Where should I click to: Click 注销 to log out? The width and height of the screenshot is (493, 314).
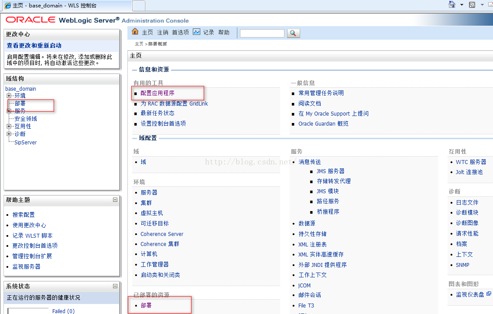pos(163,32)
